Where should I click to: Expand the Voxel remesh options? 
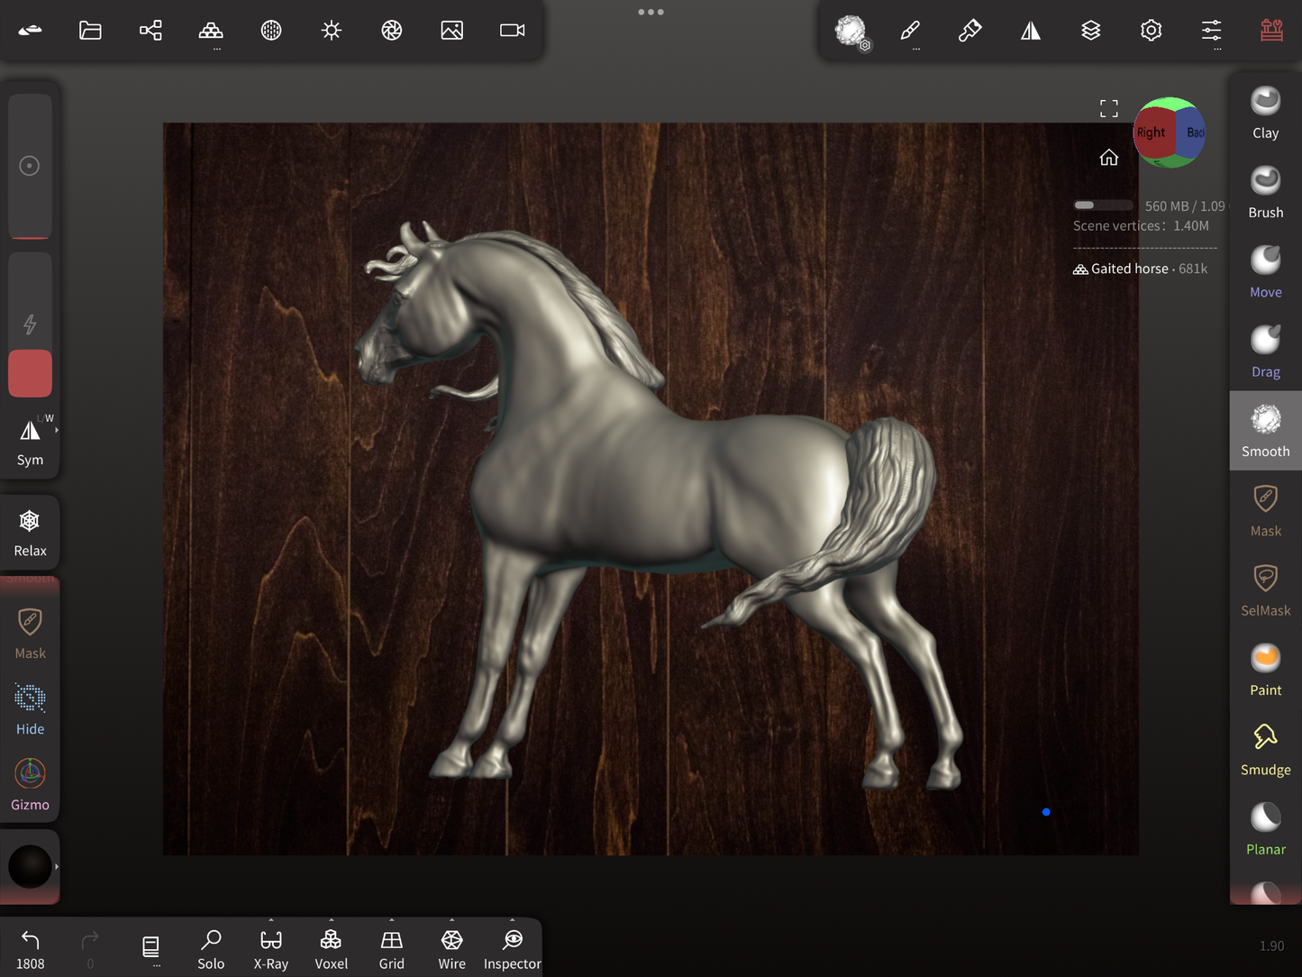coord(331,921)
